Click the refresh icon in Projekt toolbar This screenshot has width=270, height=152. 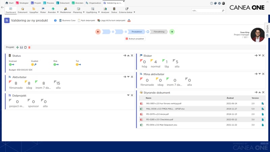[25, 47]
